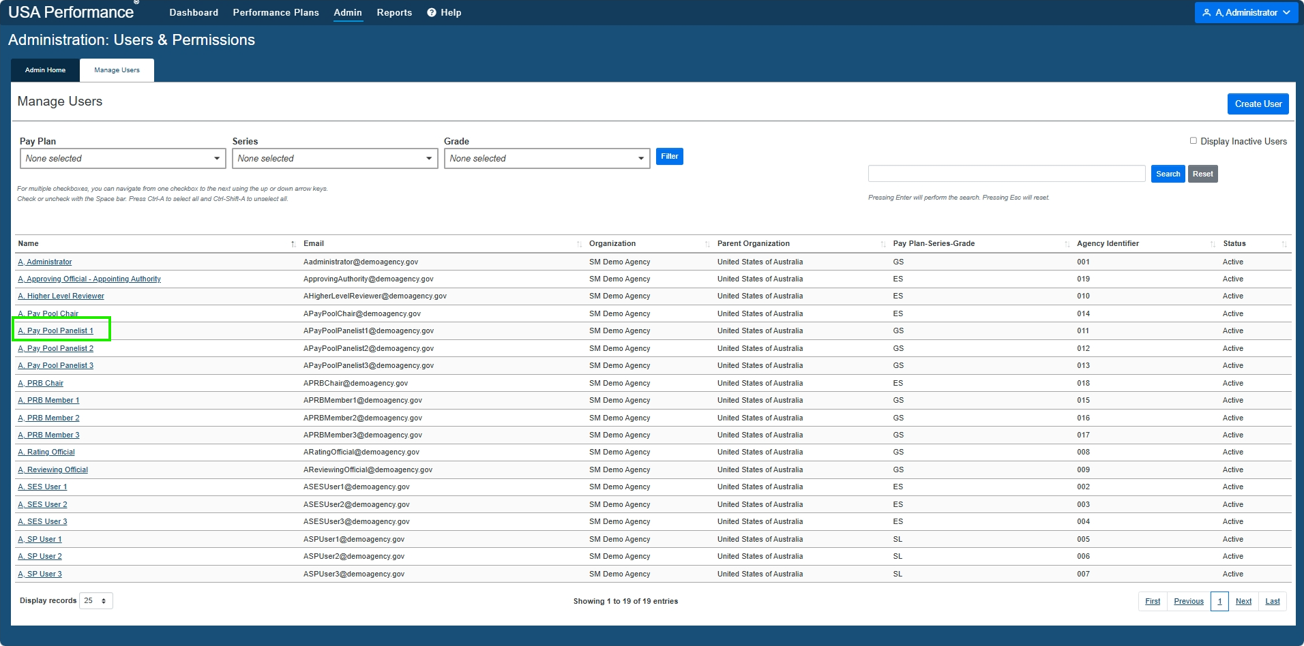The width and height of the screenshot is (1304, 646).
Task: Open user A, PRB Member 2
Action: pyautogui.click(x=49, y=418)
